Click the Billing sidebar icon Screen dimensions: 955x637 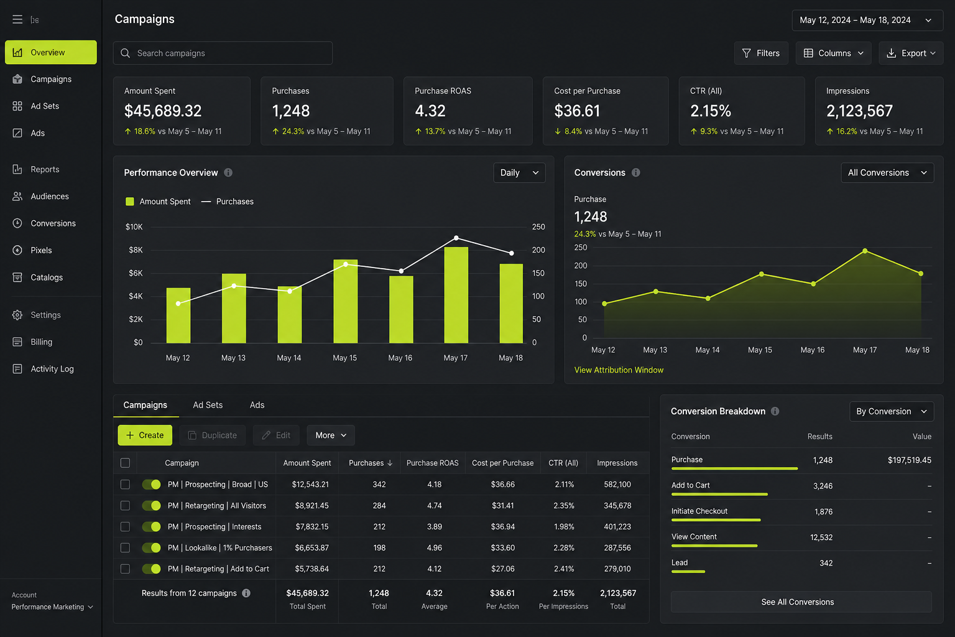point(17,342)
